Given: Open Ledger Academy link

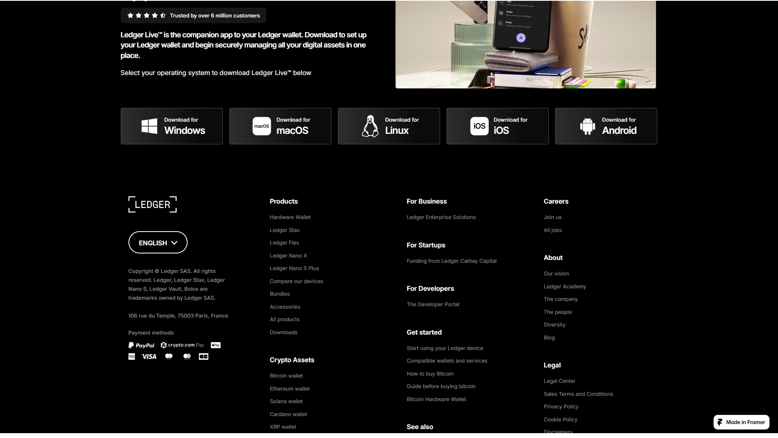Looking at the screenshot, I should (x=565, y=287).
